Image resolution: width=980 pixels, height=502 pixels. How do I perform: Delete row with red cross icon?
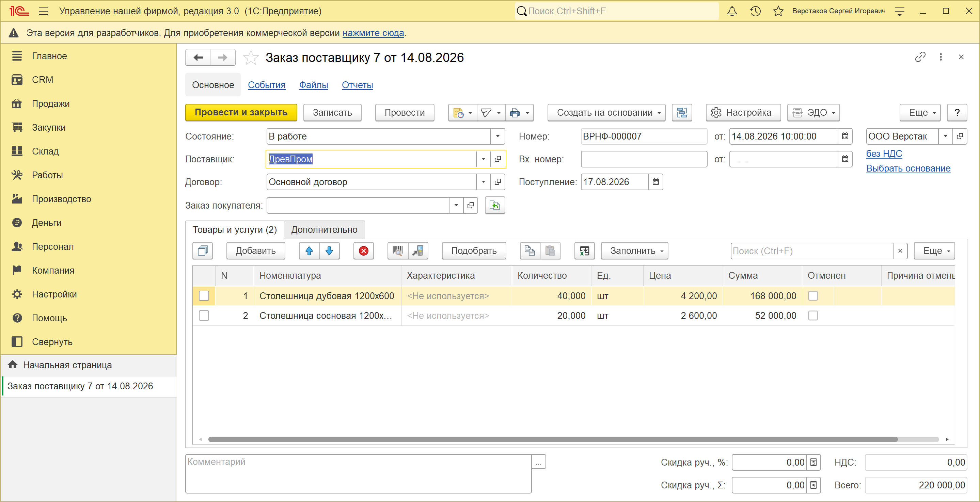pos(363,250)
